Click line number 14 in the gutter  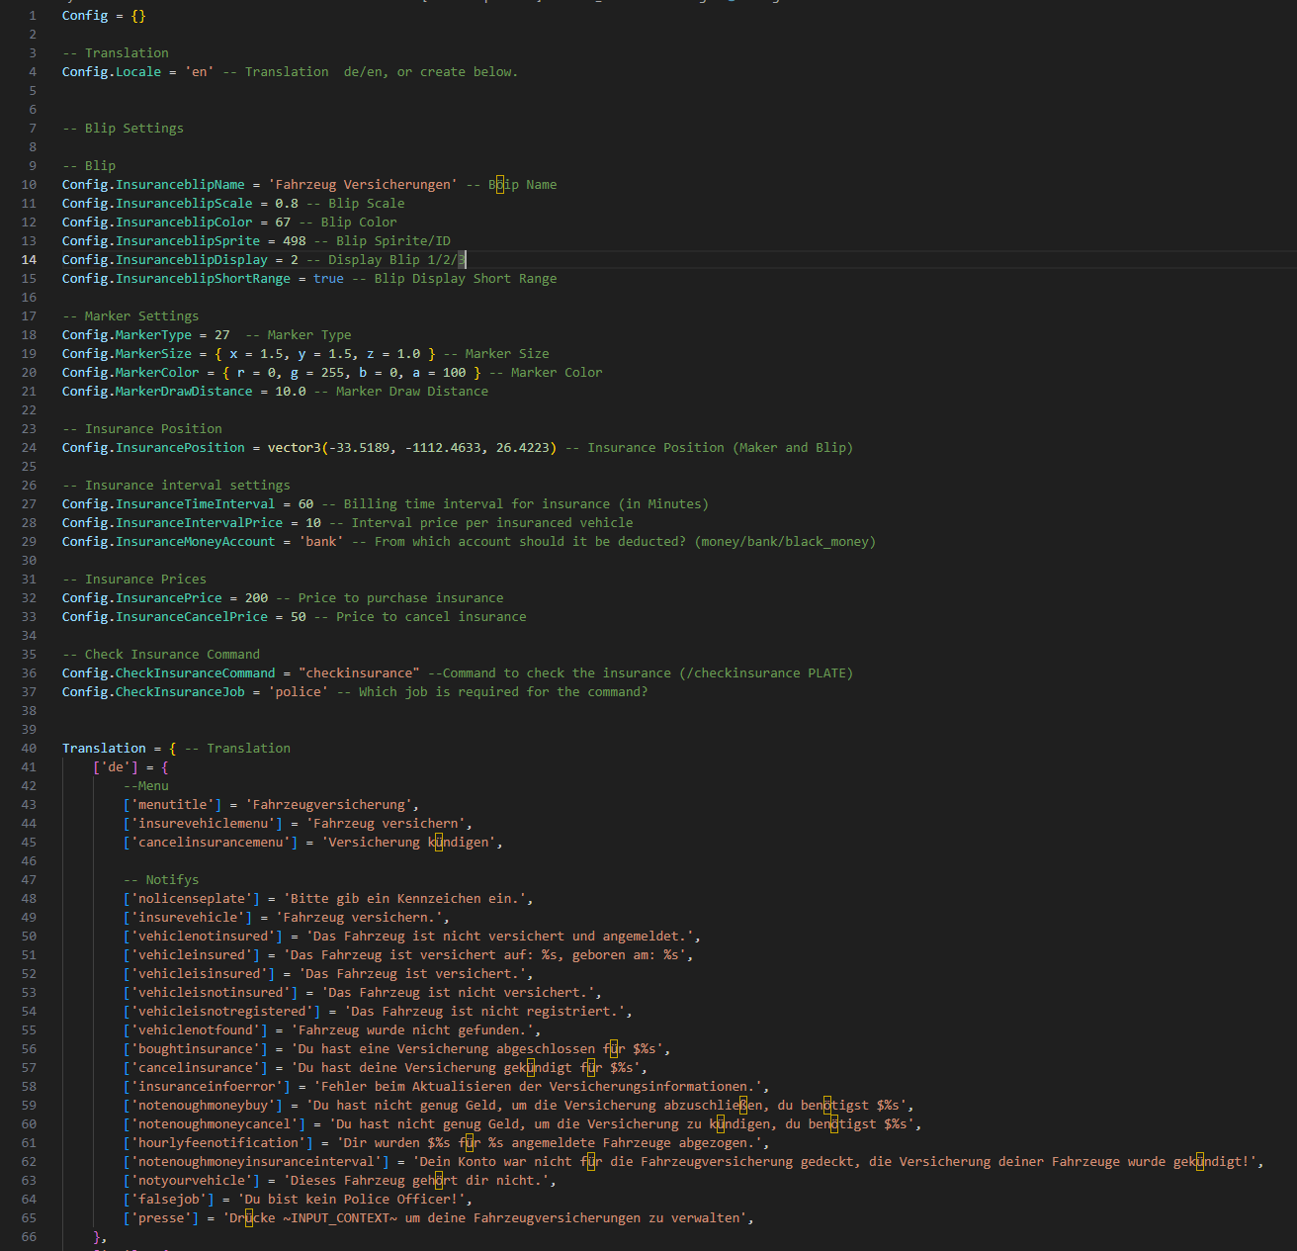pyautogui.click(x=29, y=260)
